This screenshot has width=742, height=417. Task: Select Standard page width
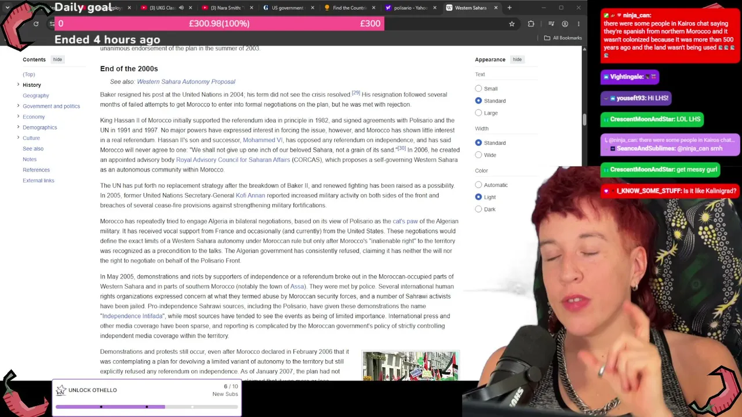click(479, 142)
